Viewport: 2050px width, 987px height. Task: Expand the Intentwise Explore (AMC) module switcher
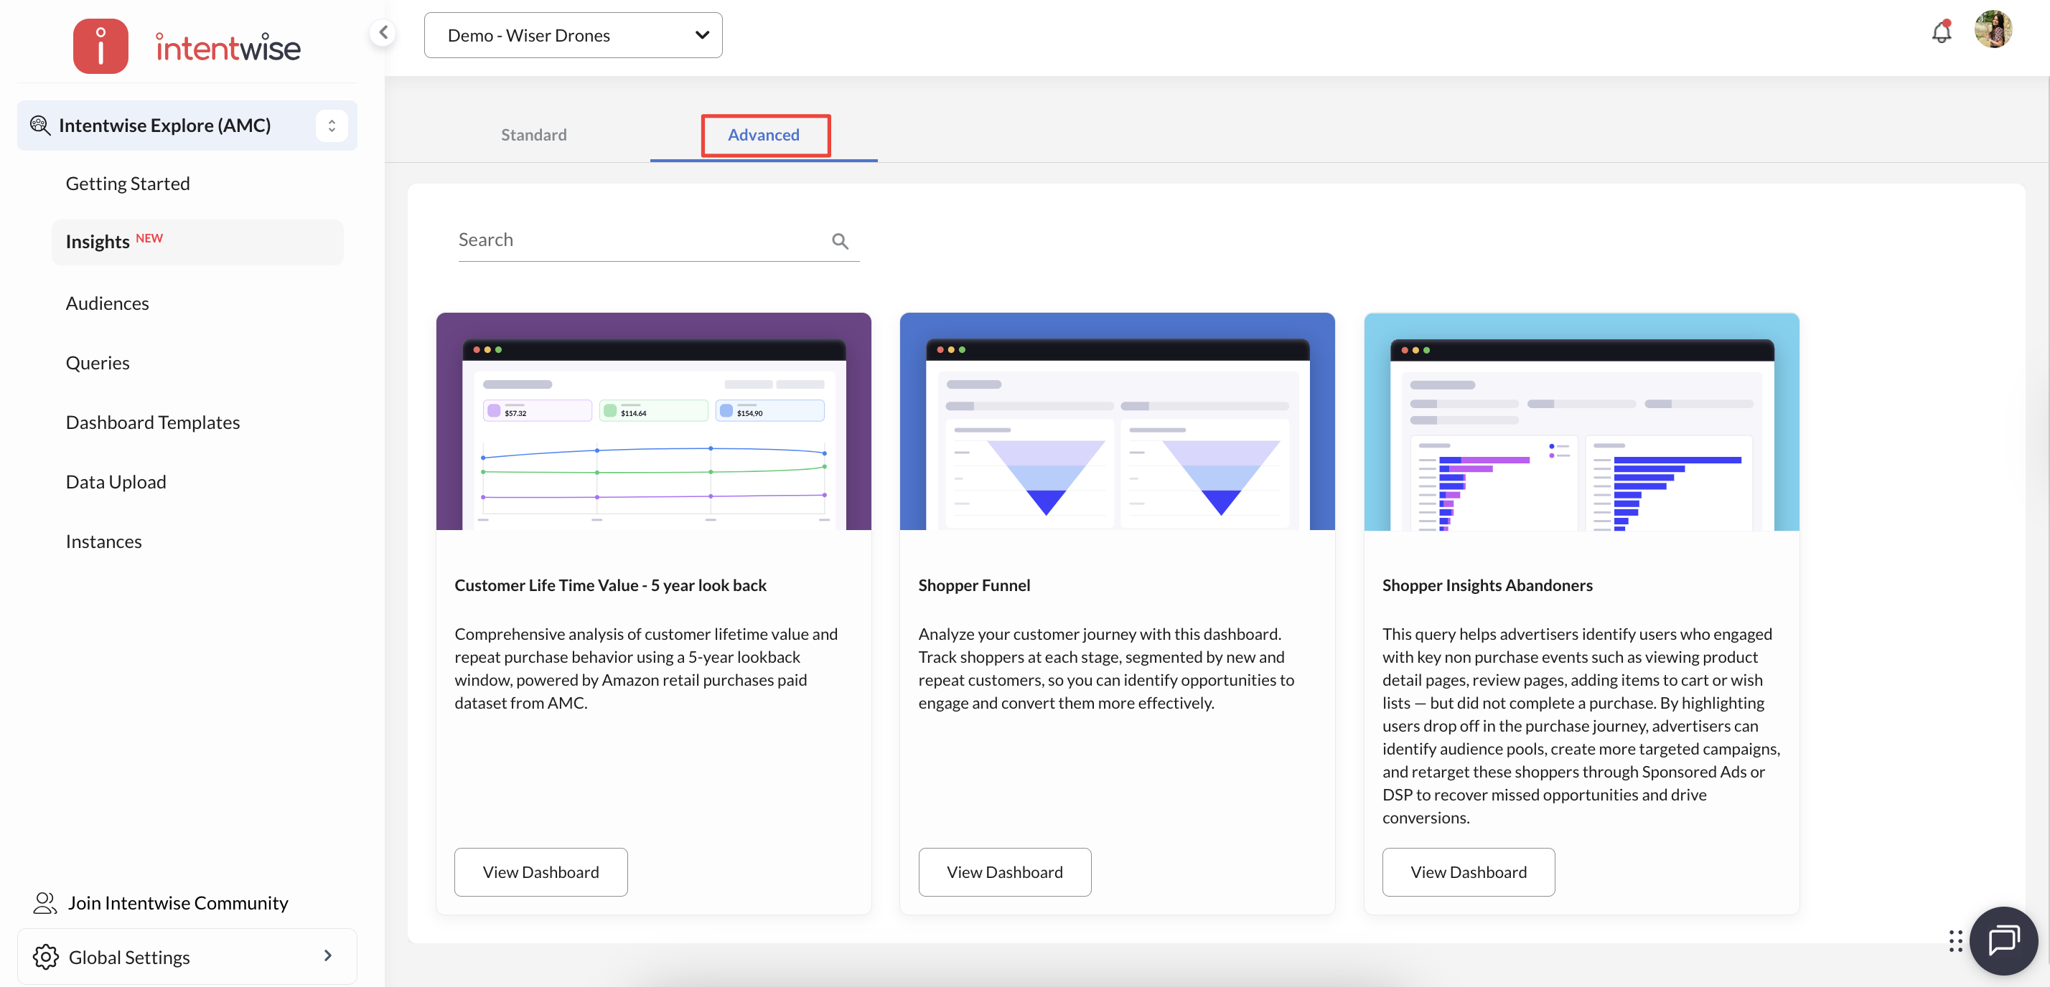[x=331, y=126]
